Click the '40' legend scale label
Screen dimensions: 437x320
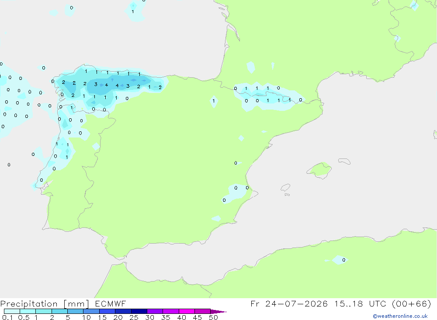pyautogui.click(x=181, y=317)
